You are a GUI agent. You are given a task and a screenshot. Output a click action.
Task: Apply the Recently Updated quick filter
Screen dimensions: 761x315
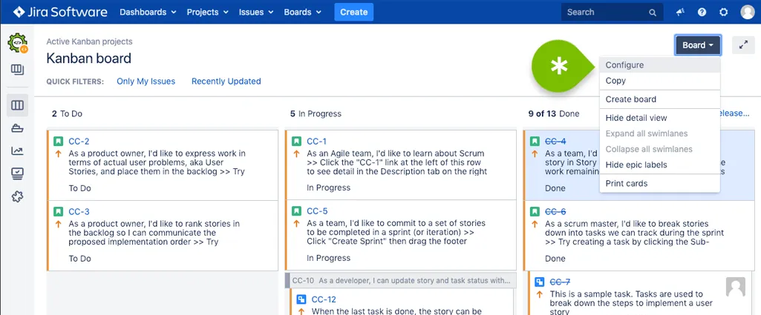point(226,82)
